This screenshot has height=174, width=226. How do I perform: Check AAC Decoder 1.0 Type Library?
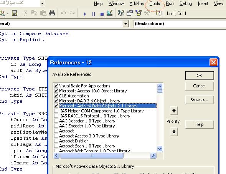pos(56,121)
